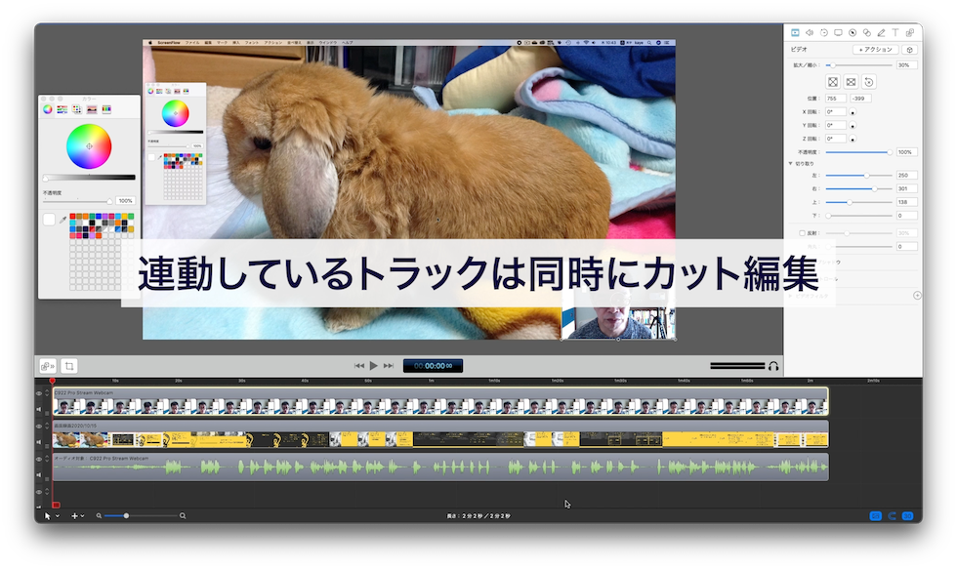Select the Video properties icon in inspector
This screenshot has width=957, height=569.
point(795,32)
